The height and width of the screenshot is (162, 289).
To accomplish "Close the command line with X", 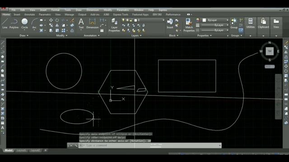I will 71,145.
